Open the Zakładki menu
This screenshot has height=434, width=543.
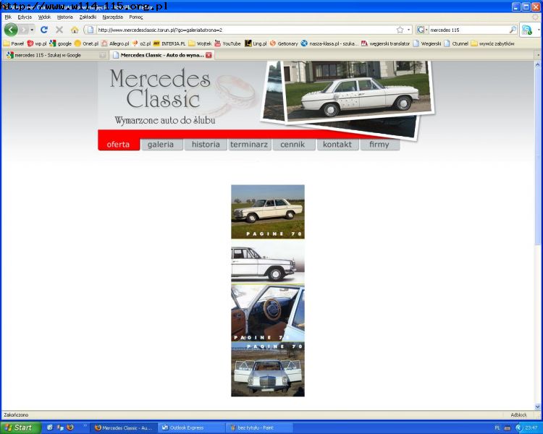pyautogui.click(x=88, y=17)
